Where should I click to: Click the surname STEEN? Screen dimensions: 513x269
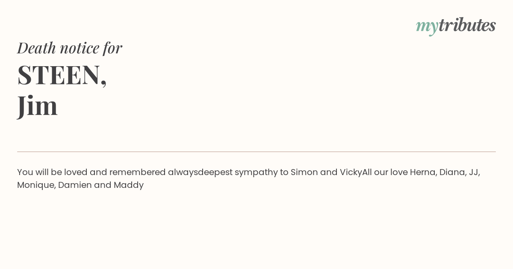(59, 75)
